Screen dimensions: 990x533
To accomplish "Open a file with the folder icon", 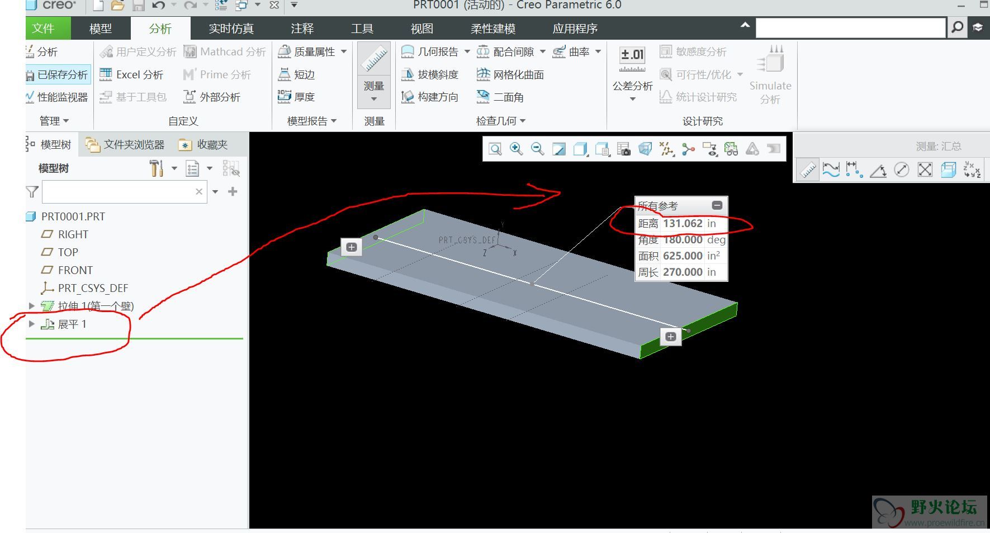I will 117,6.
